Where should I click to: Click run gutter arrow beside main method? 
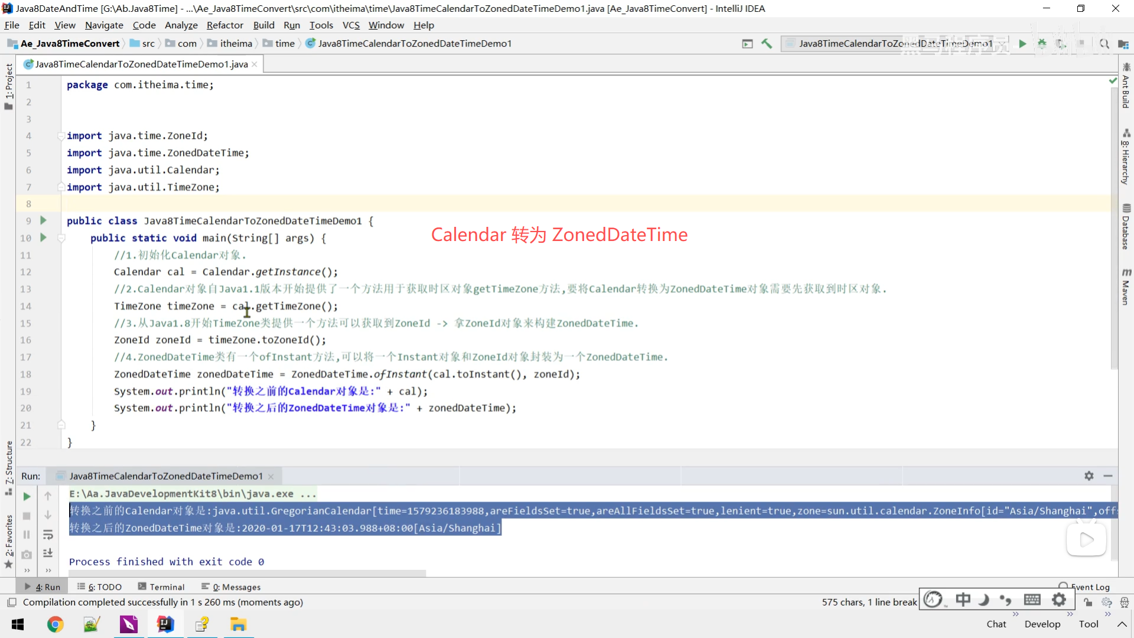[x=43, y=237]
